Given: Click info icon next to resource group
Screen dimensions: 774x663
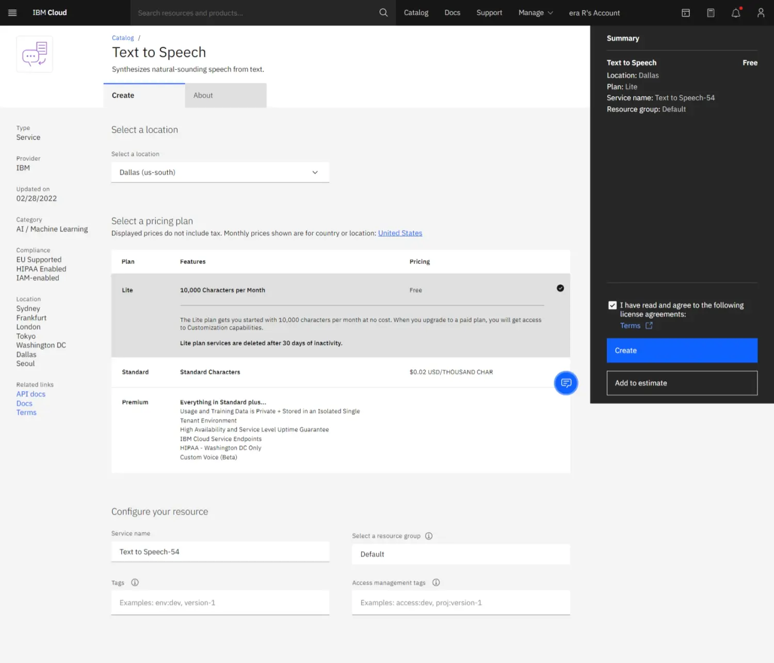Looking at the screenshot, I should [429, 536].
